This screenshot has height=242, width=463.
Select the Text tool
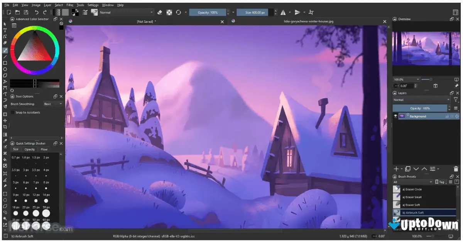(x=5, y=30)
